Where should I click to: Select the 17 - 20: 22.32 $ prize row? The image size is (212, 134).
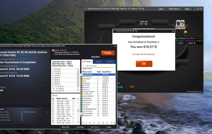pos(64,91)
